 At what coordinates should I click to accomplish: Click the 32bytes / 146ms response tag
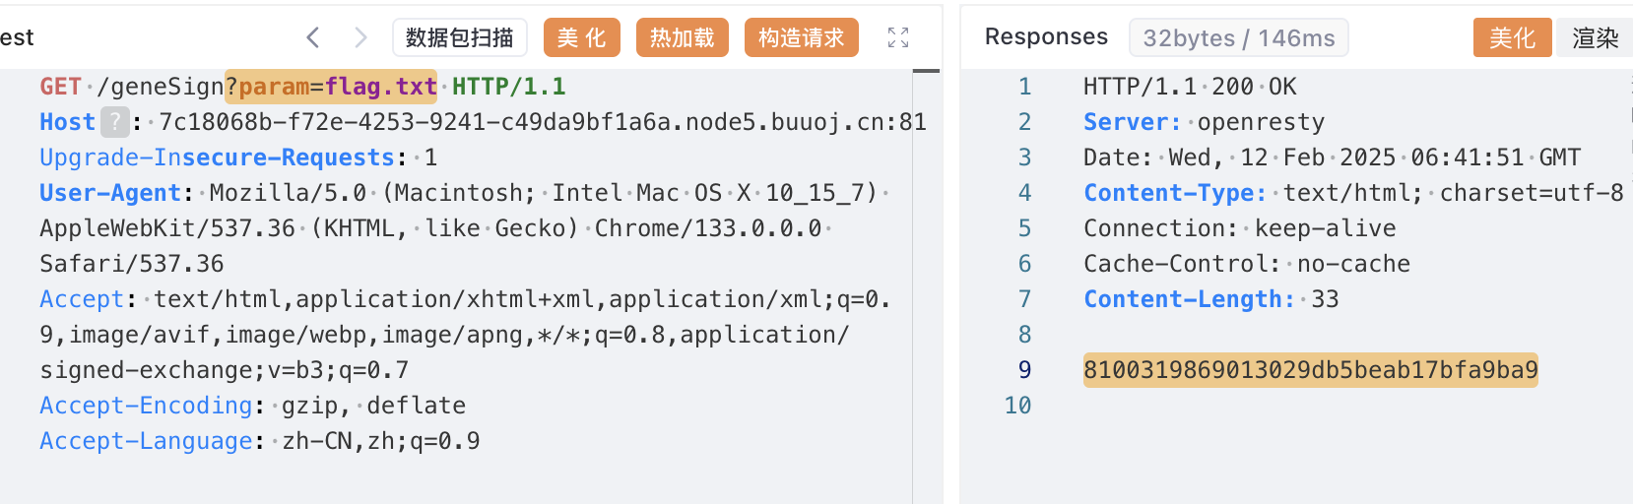tap(1238, 37)
